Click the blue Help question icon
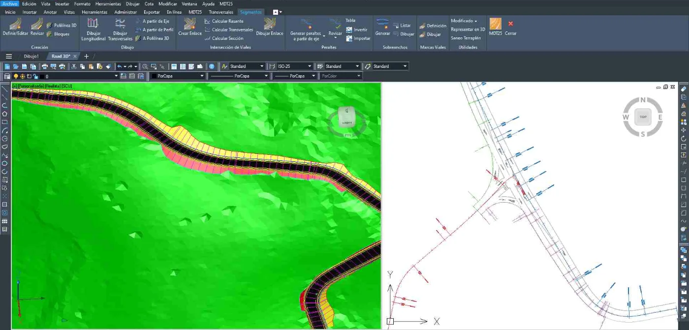The width and height of the screenshot is (689, 330). (212, 66)
